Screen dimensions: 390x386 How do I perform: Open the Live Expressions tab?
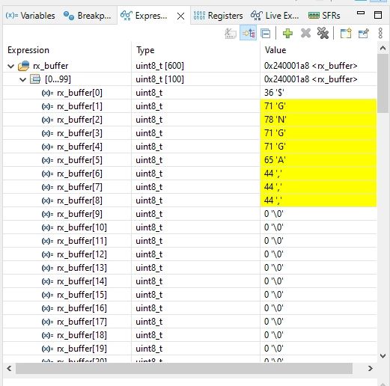tap(275, 16)
